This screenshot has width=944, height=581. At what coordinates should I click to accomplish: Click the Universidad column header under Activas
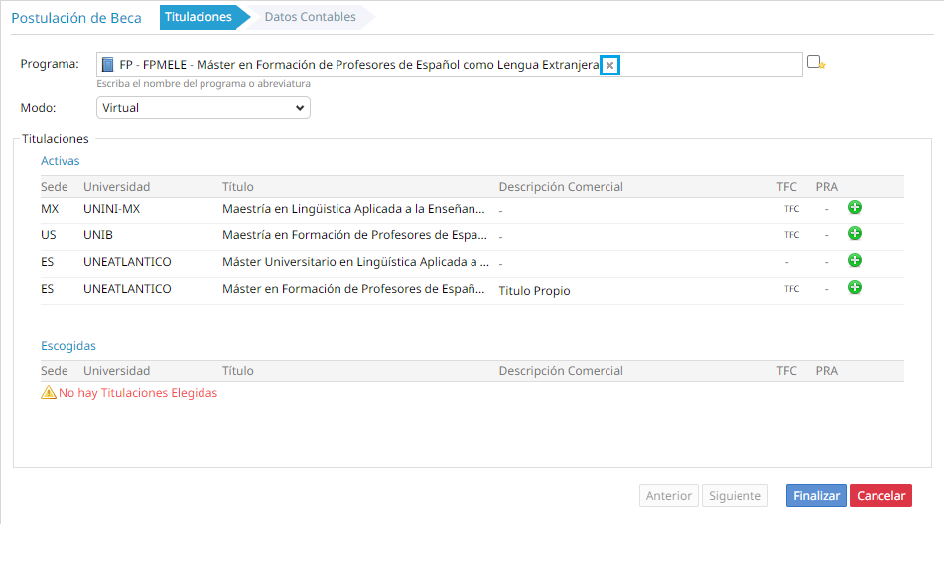click(x=116, y=187)
